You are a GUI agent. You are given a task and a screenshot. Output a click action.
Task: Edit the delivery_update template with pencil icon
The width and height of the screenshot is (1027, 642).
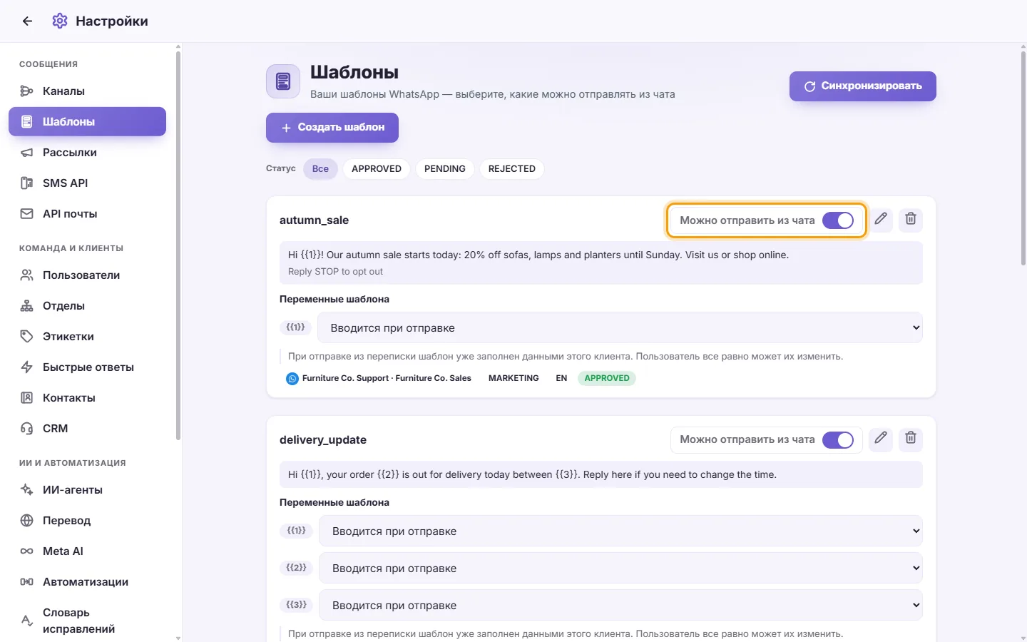pos(881,438)
